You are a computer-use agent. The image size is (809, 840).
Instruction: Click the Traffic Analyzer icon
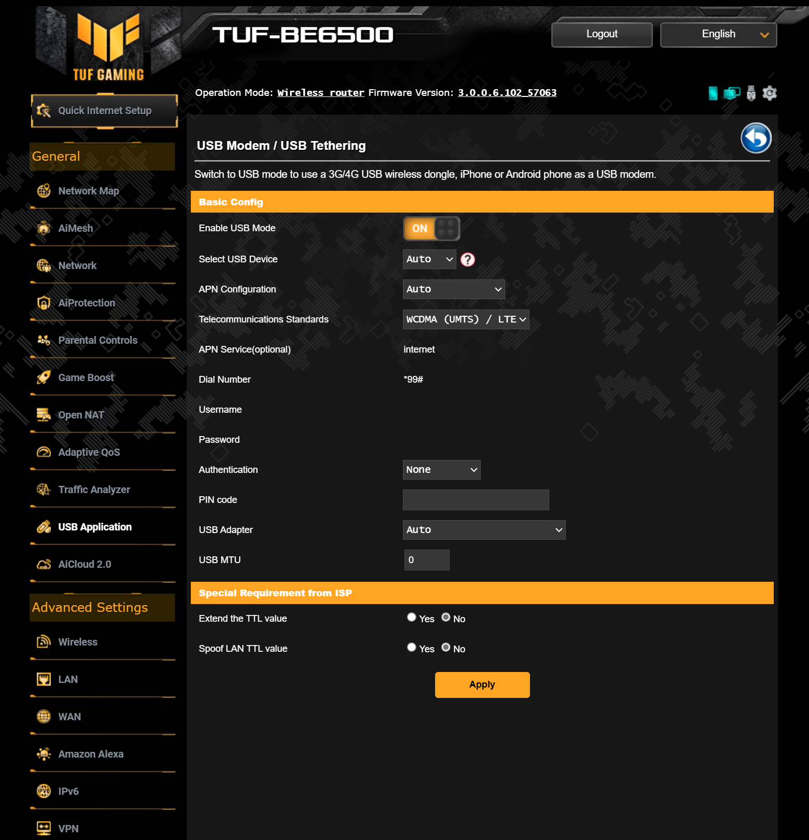44,489
